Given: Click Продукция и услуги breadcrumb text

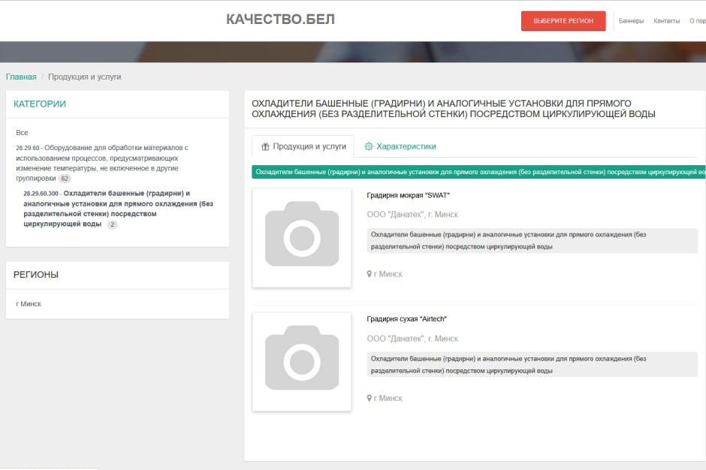Looking at the screenshot, I should (x=85, y=77).
